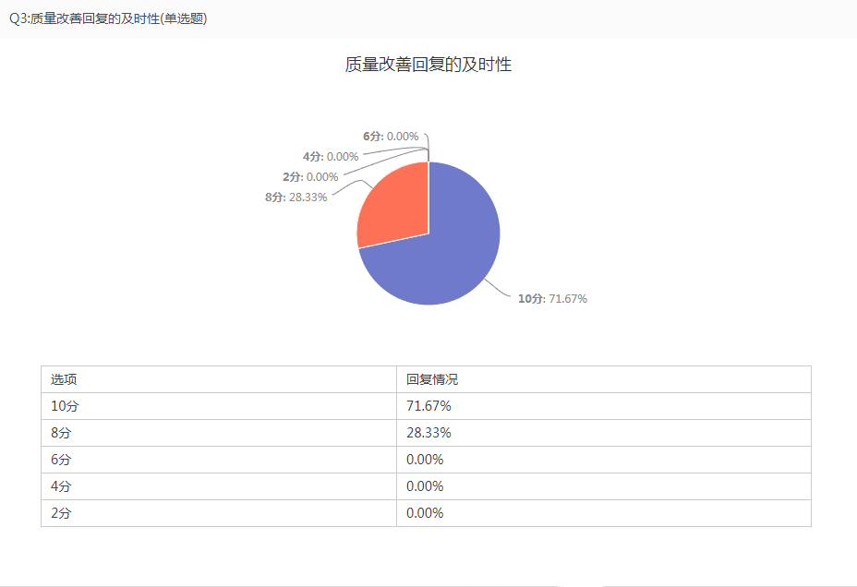Screen dimensions: 857x587
Task: Select the "8分: 28.33%" chart label
Action: click(296, 197)
